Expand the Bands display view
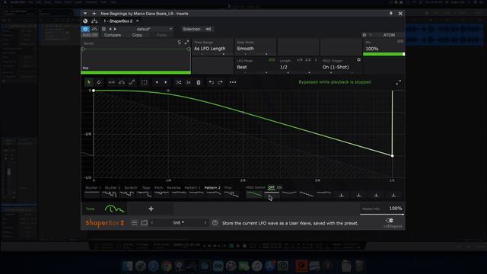This screenshot has width=487, height=274. [186, 43]
